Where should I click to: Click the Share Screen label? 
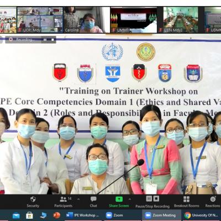119,206
